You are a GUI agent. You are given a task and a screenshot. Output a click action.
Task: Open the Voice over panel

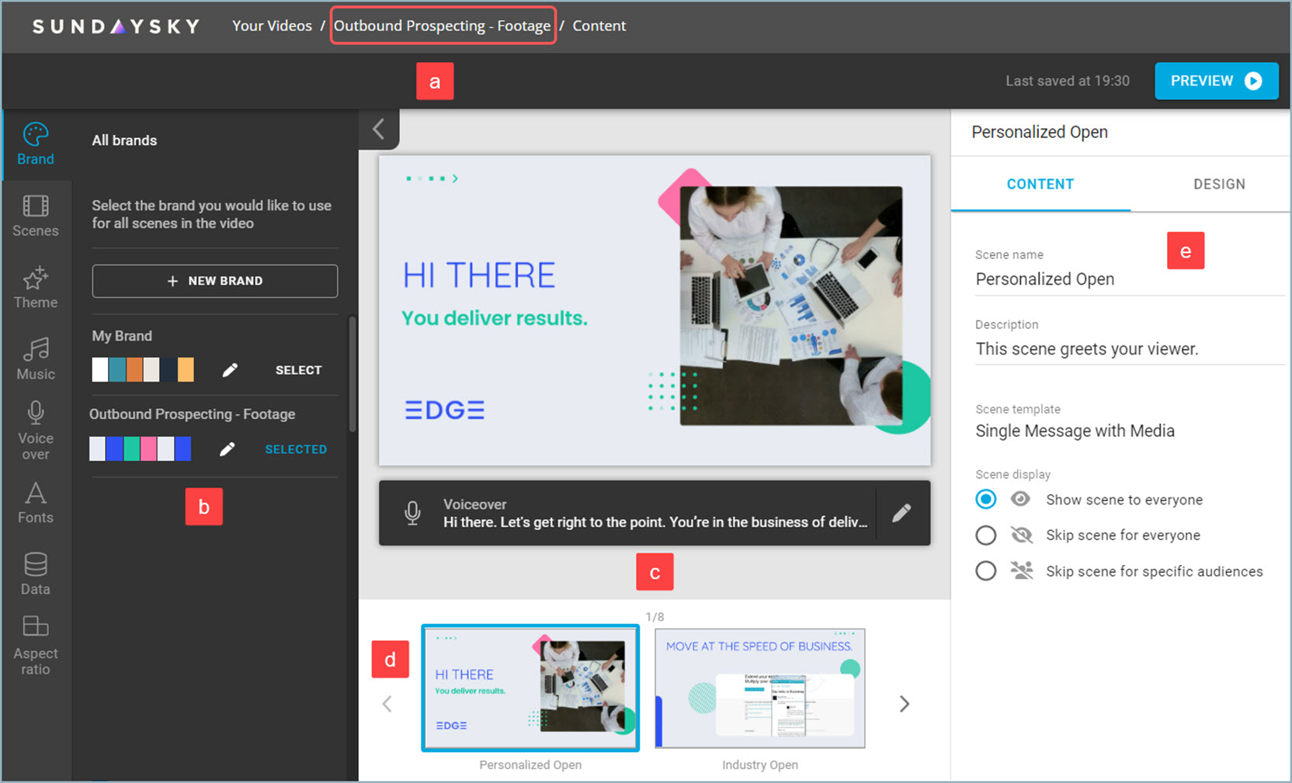(x=36, y=430)
